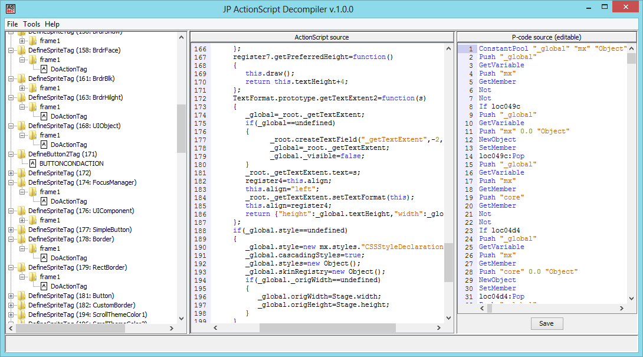Expand the DefineSpriteTag (172) node
643x357 pixels.
coord(11,173)
